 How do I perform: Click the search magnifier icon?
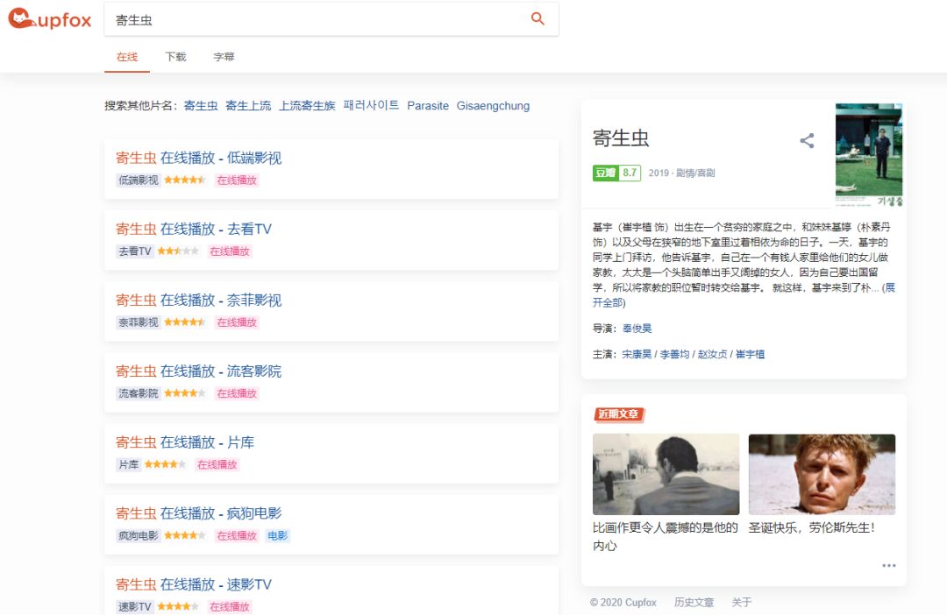coord(538,18)
